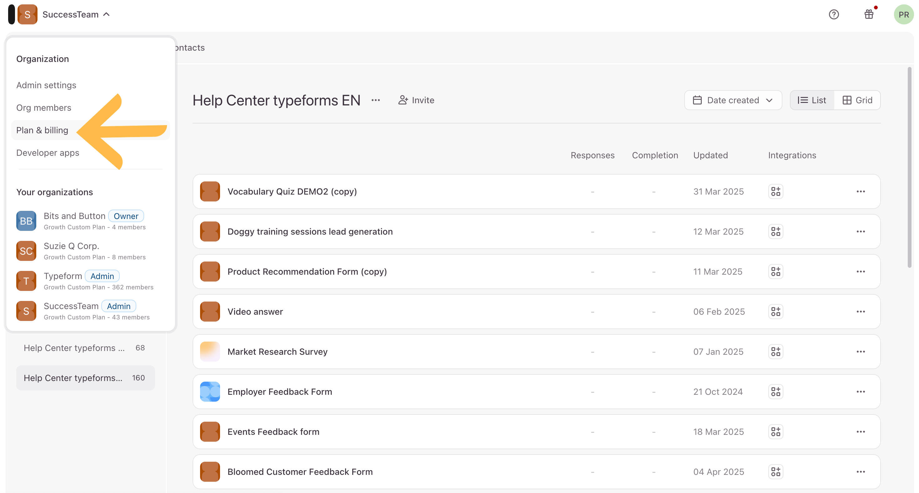Click the SuccessTeam workspace logo in header
This screenshot has width=919, height=493.
28,15
